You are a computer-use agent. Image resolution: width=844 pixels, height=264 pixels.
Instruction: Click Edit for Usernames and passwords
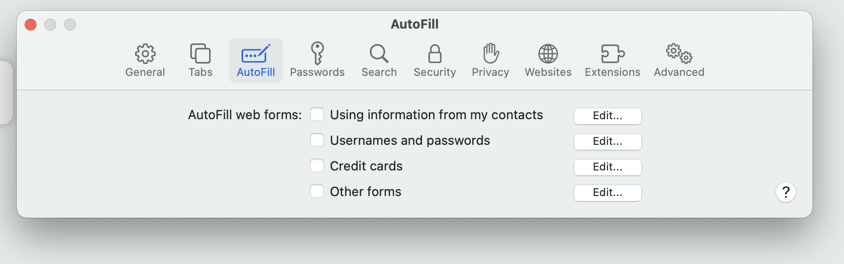(607, 141)
